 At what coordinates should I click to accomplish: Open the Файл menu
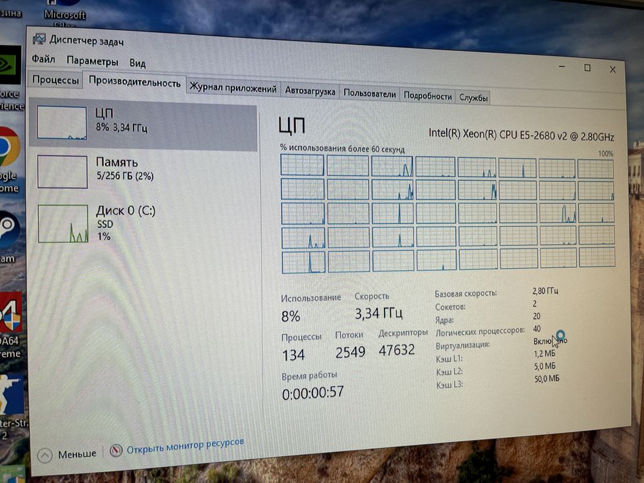click(43, 59)
